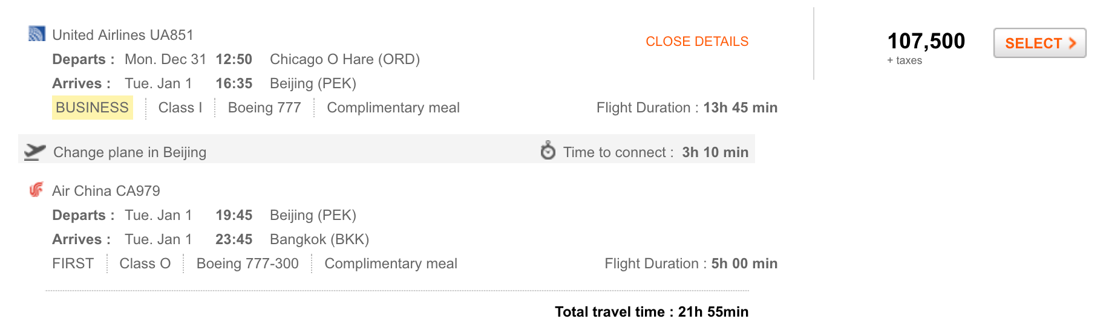Click the SELECT button for this fare
Viewport: 1106px width, 336px height.
coord(1039,43)
